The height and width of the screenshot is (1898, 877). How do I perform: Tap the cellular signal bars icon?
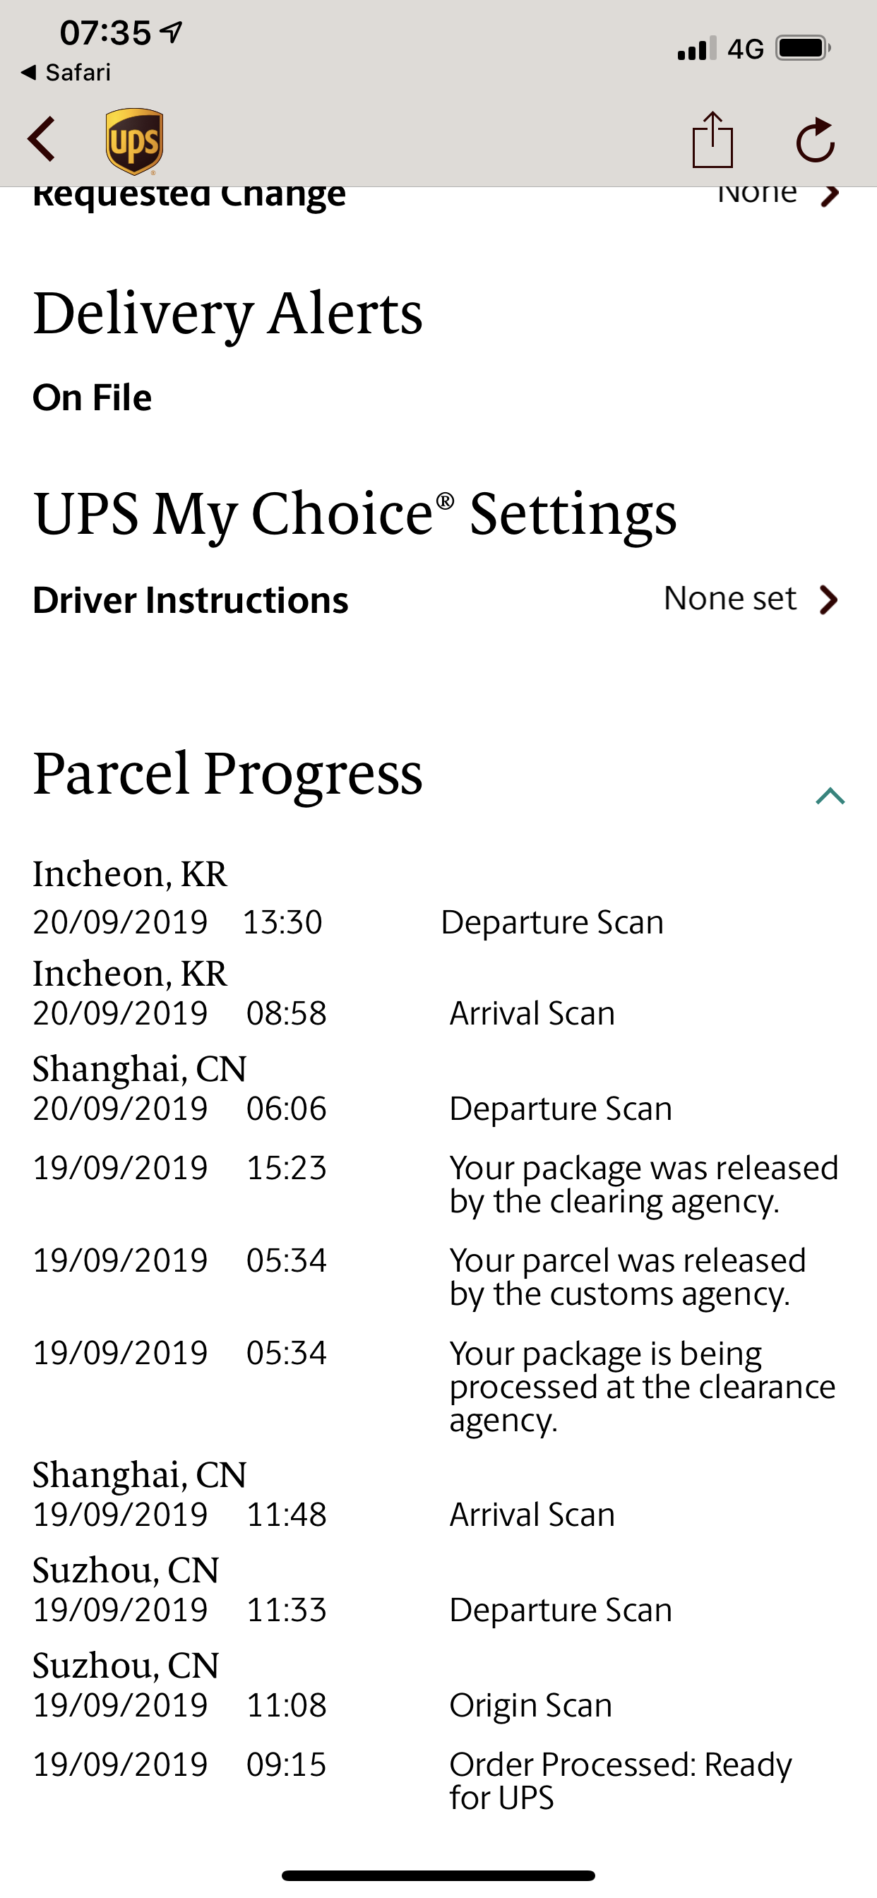(x=696, y=48)
